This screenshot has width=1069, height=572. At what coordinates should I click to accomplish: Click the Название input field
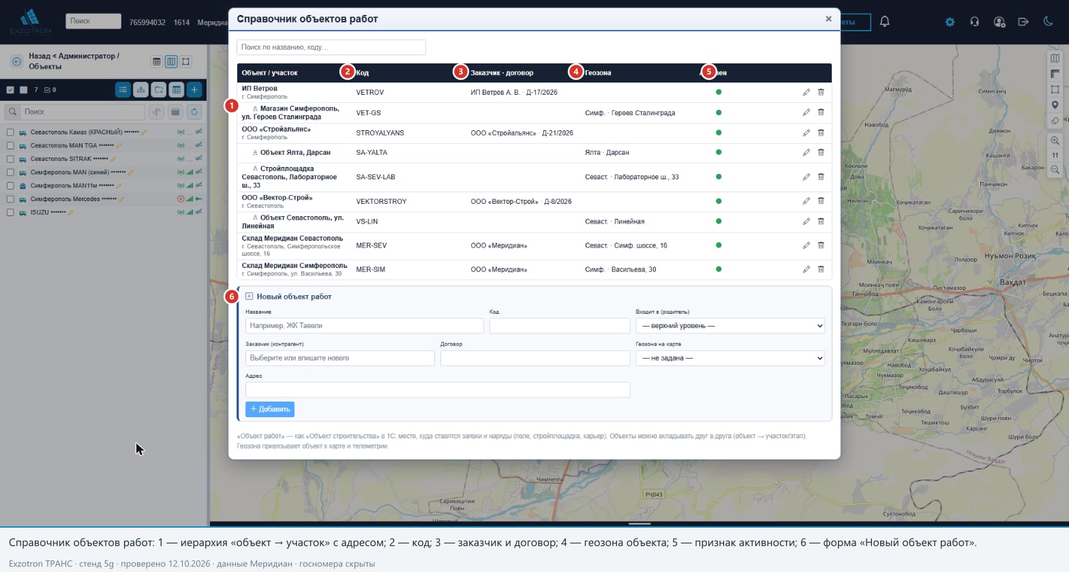click(x=365, y=326)
